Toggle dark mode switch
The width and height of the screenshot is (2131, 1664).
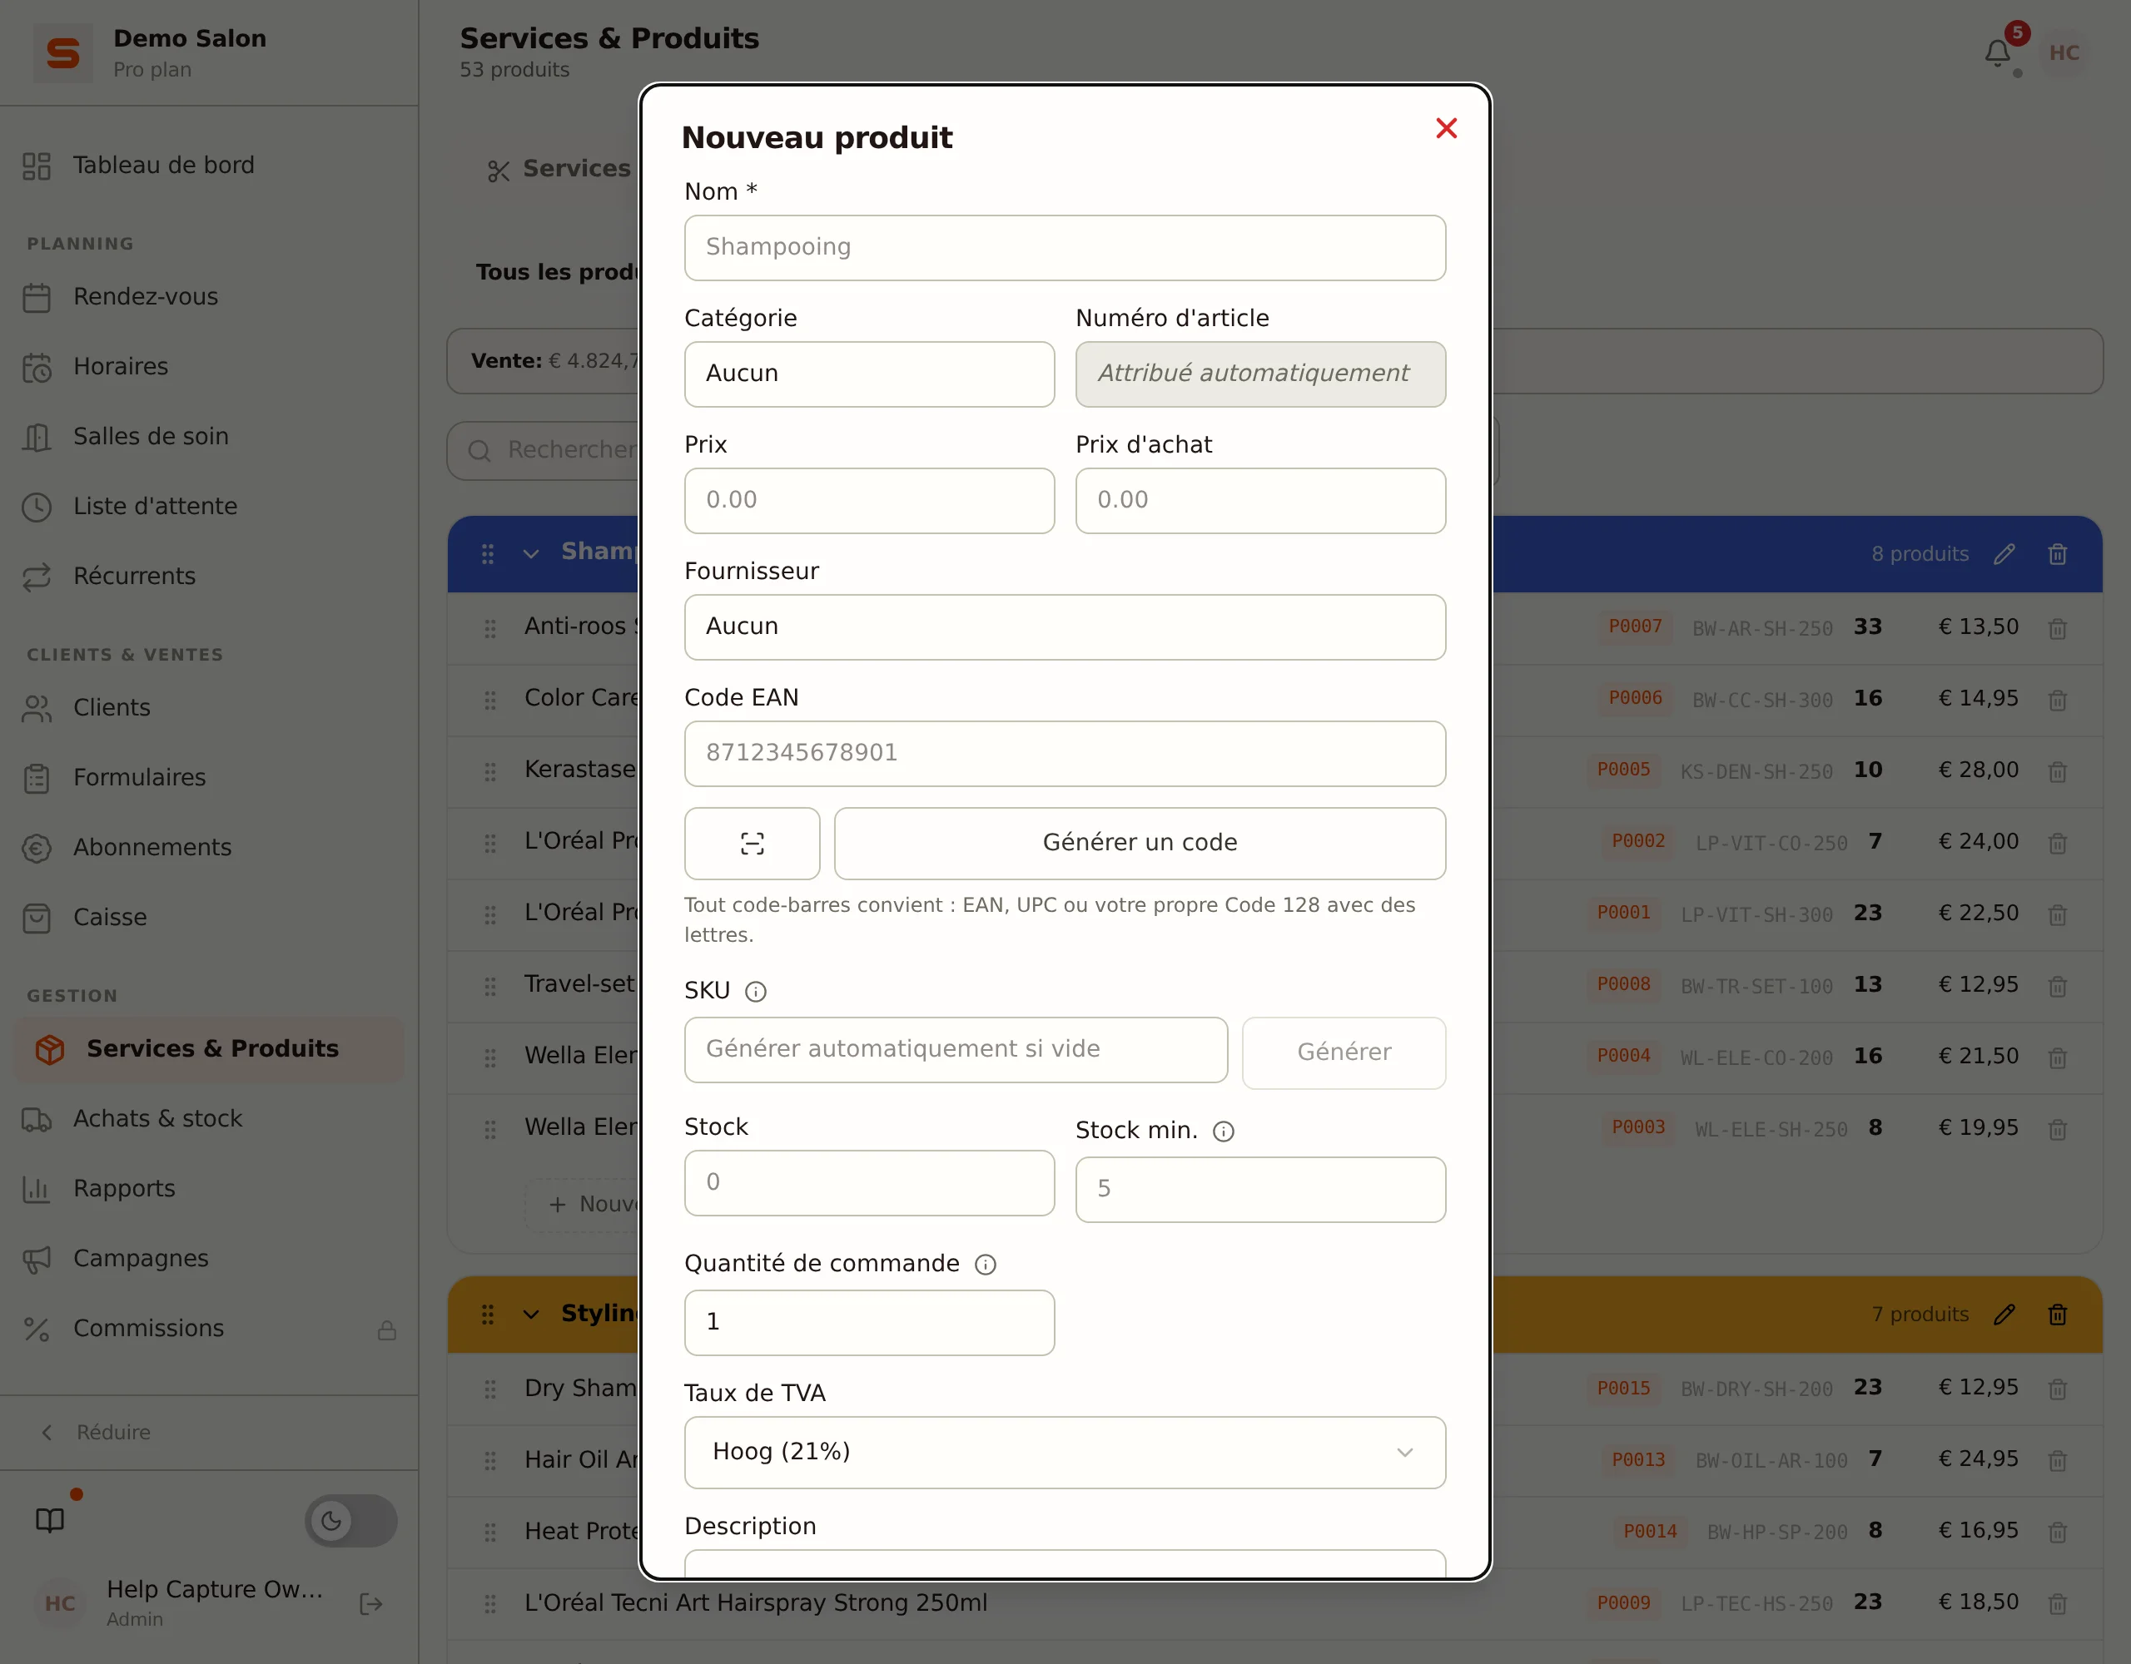(x=350, y=1519)
